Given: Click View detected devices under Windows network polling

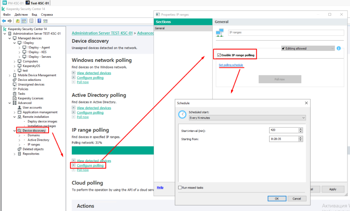Looking at the screenshot, I should [94, 73].
